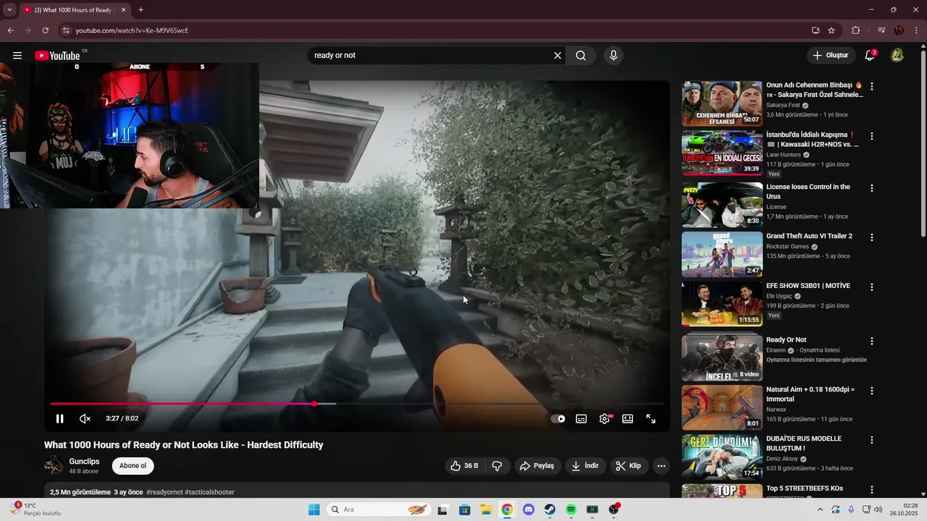Like the video (36 B)
The image size is (927, 521).
[464, 466]
